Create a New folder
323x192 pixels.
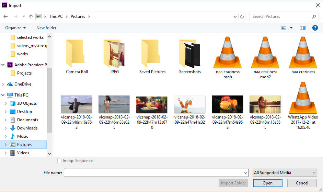pyautogui.click(x=46, y=28)
